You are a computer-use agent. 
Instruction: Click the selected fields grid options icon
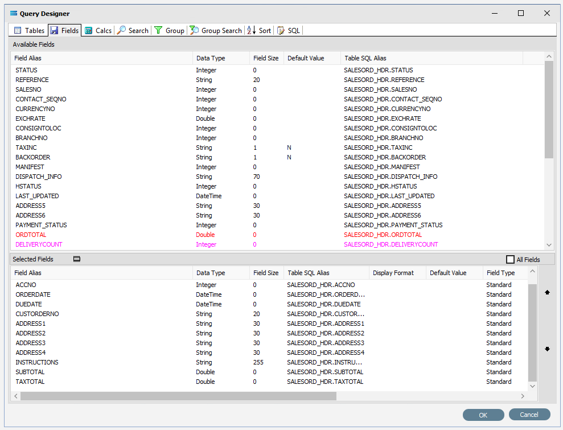pos(77,259)
